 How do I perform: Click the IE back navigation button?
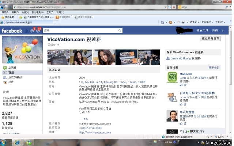click(x=1, y=7)
